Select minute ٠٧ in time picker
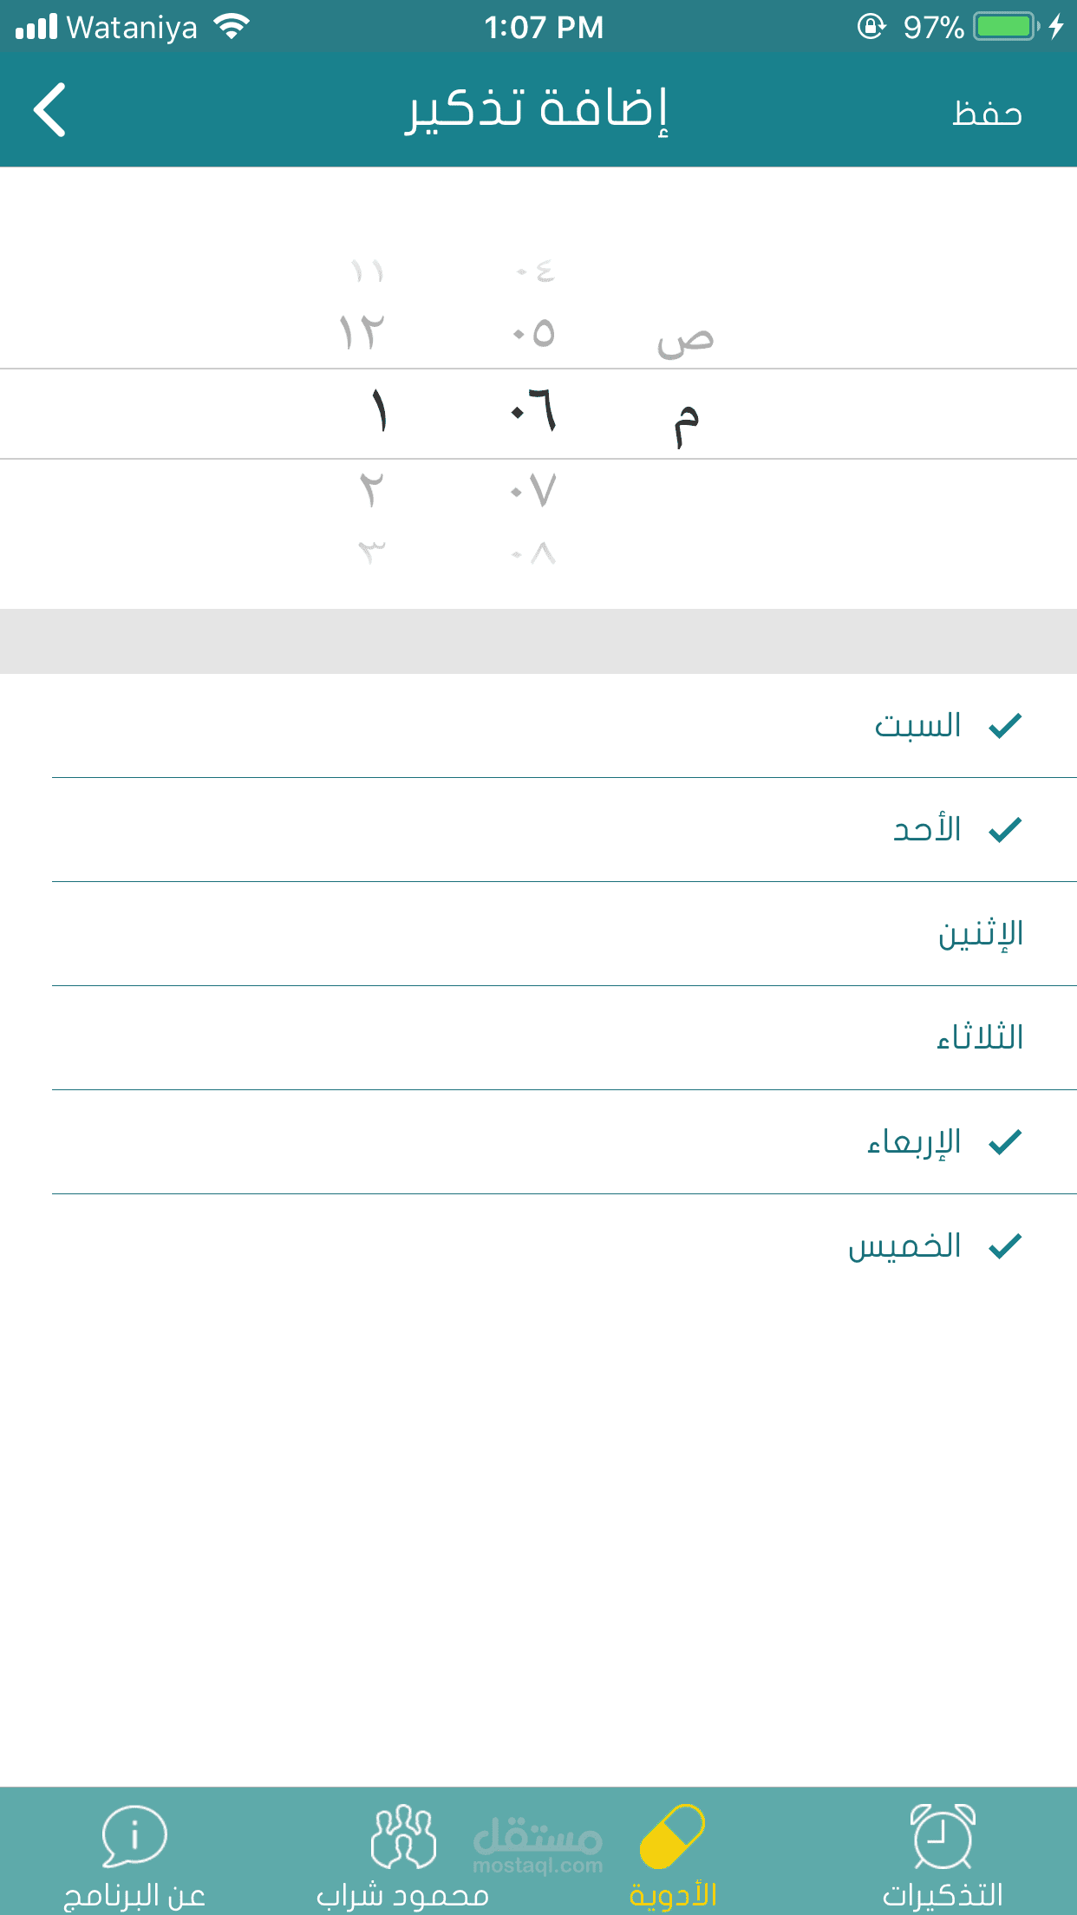This screenshot has width=1077, height=1915. [x=534, y=491]
